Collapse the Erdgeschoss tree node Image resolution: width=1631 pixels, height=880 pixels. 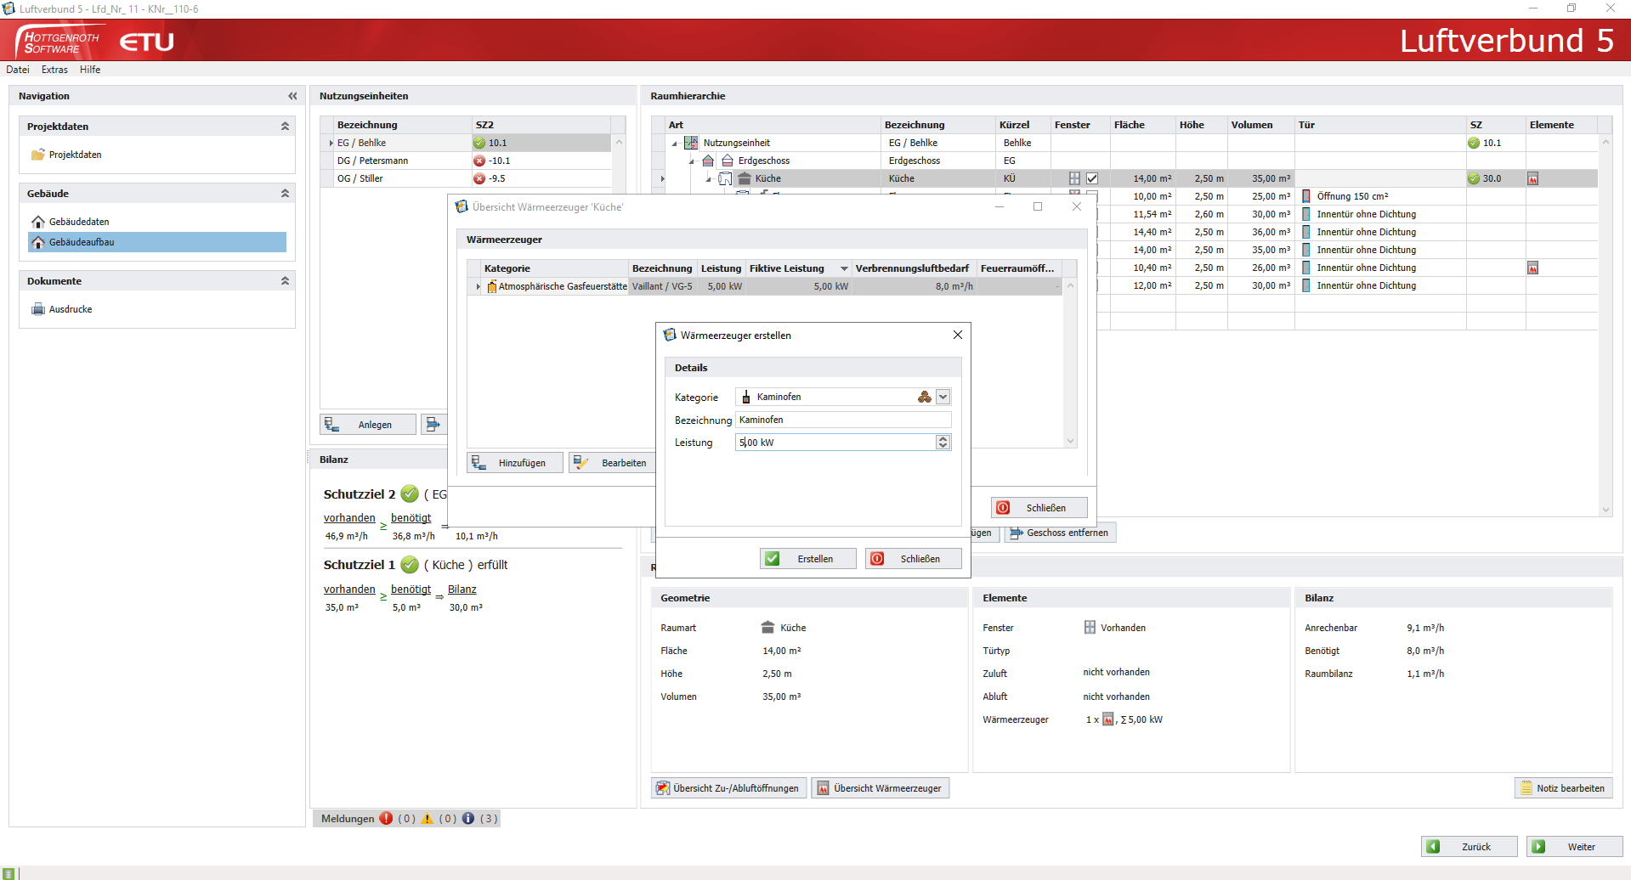pyautogui.click(x=692, y=161)
